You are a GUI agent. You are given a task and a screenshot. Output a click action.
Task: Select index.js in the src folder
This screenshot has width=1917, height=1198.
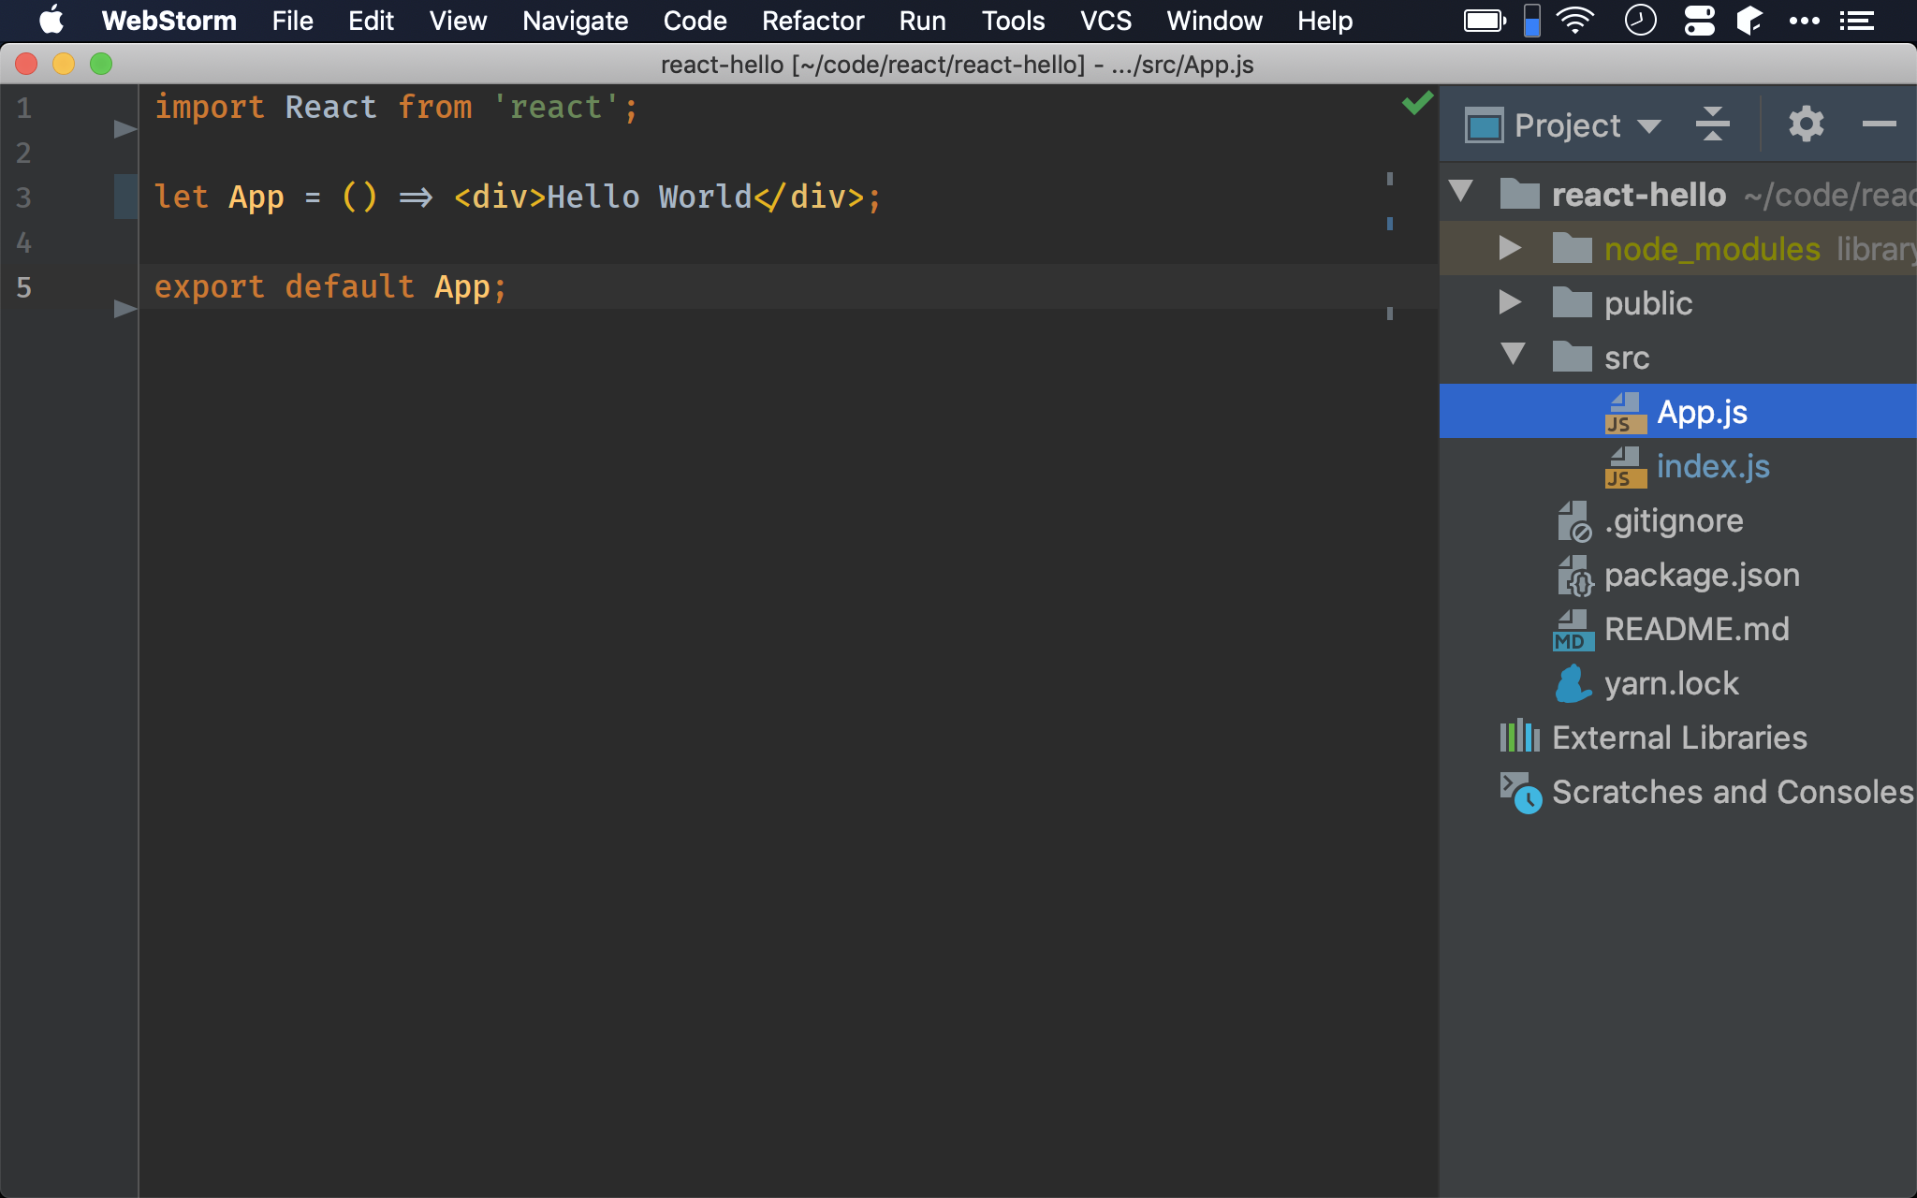(x=1713, y=466)
